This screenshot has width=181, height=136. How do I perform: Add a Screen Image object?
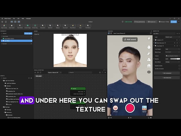[27, 26]
